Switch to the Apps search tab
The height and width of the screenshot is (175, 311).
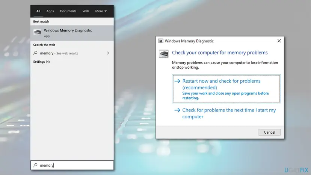point(50,11)
